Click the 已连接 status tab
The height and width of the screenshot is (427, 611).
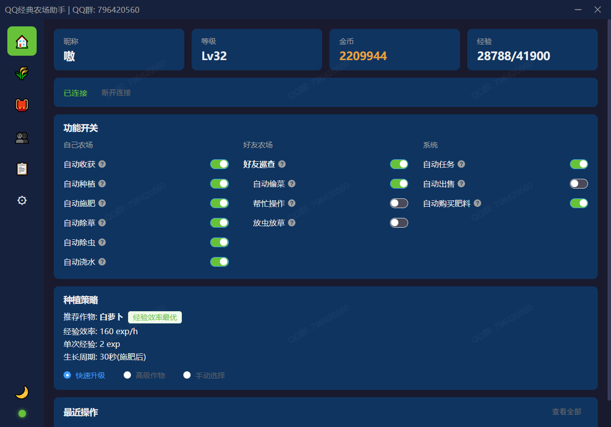(x=75, y=92)
